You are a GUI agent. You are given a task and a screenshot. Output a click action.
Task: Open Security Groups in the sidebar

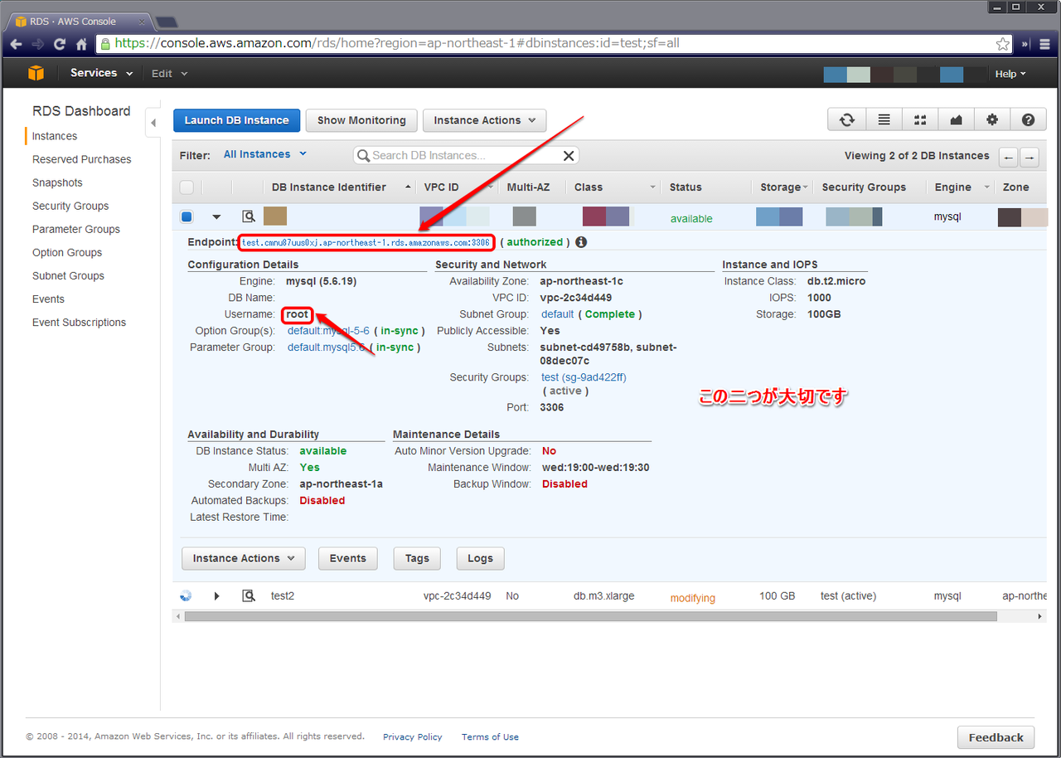click(x=70, y=206)
